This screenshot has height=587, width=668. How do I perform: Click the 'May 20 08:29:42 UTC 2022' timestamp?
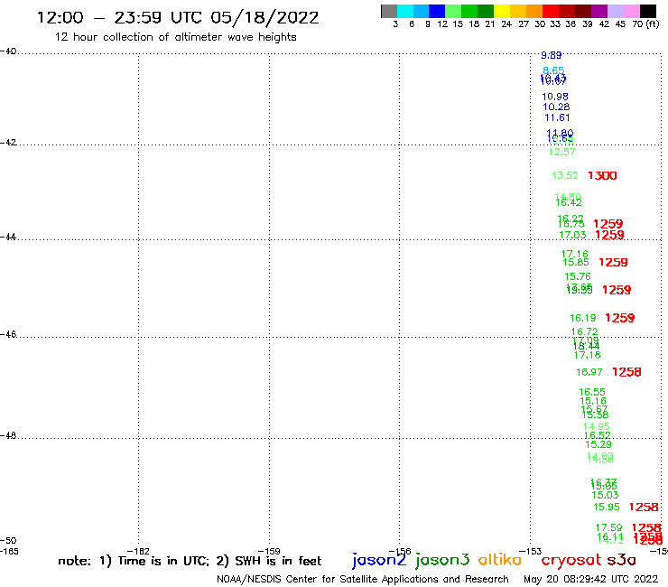point(590,579)
